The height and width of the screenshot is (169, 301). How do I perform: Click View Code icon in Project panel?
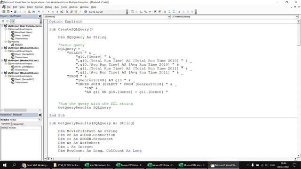[3, 21]
